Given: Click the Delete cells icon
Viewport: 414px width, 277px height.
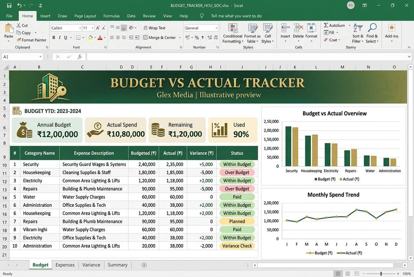Looking at the screenshot, I should 298,28.
